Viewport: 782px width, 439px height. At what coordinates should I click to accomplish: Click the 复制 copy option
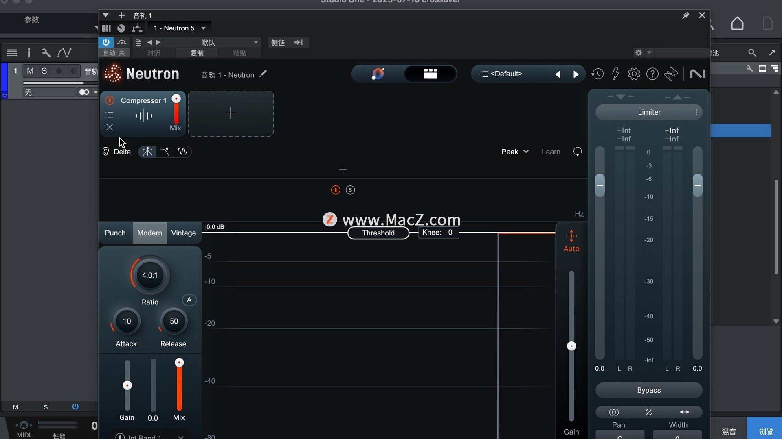pyautogui.click(x=197, y=53)
